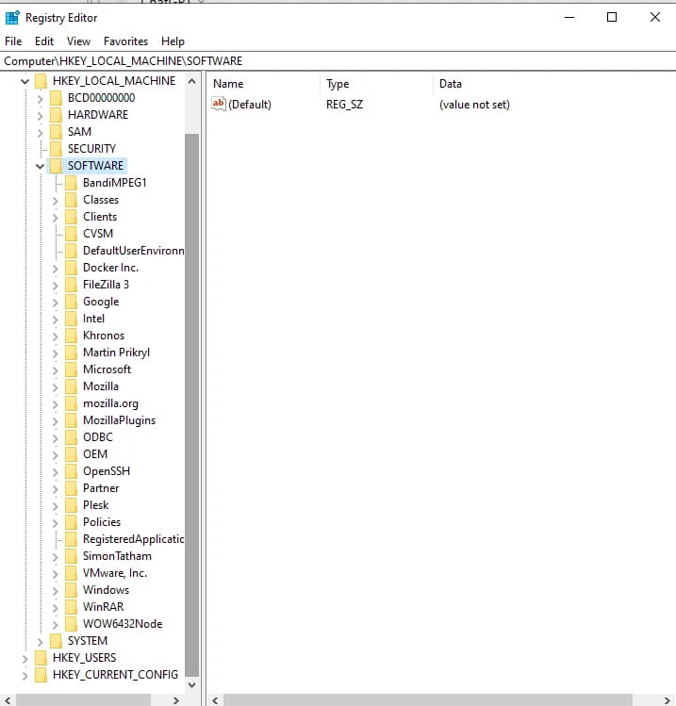The width and height of the screenshot is (676, 706).
Task: Open the Edit menu
Action: point(44,41)
